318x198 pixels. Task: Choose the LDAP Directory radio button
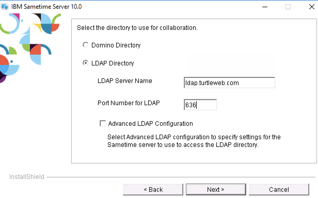coord(85,63)
